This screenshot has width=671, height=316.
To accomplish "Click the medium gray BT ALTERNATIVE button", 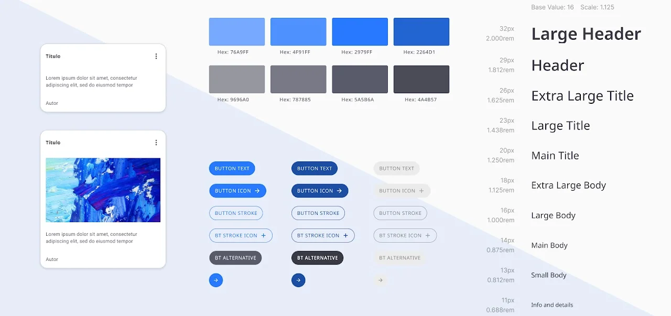I will coord(235,258).
